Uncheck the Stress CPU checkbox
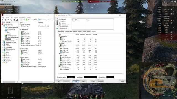The width and height of the screenshot is (177, 99). [x=59, y=19]
